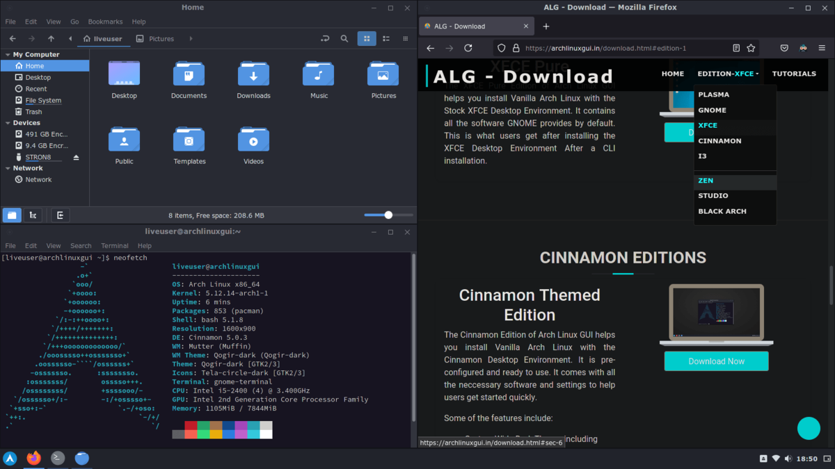Open the Music folder icon

pyautogui.click(x=319, y=74)
